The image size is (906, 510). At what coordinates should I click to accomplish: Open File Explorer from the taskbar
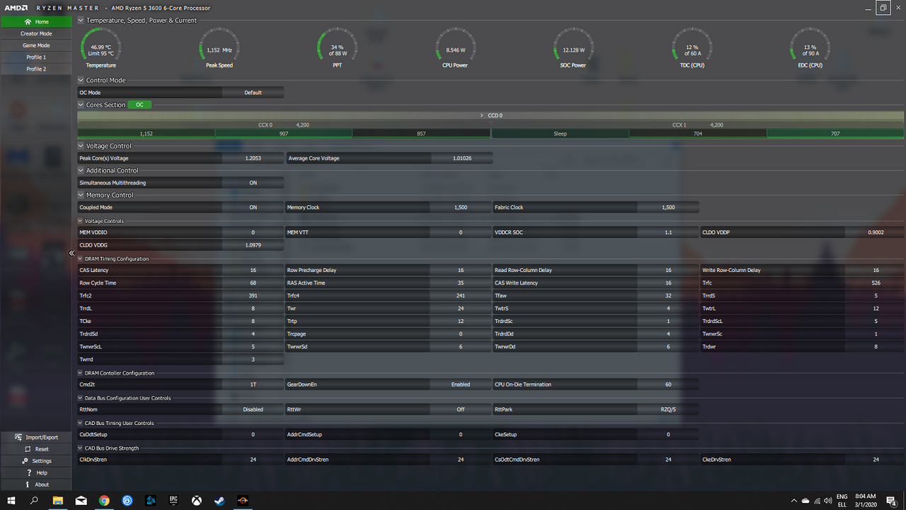pos(57,500)
